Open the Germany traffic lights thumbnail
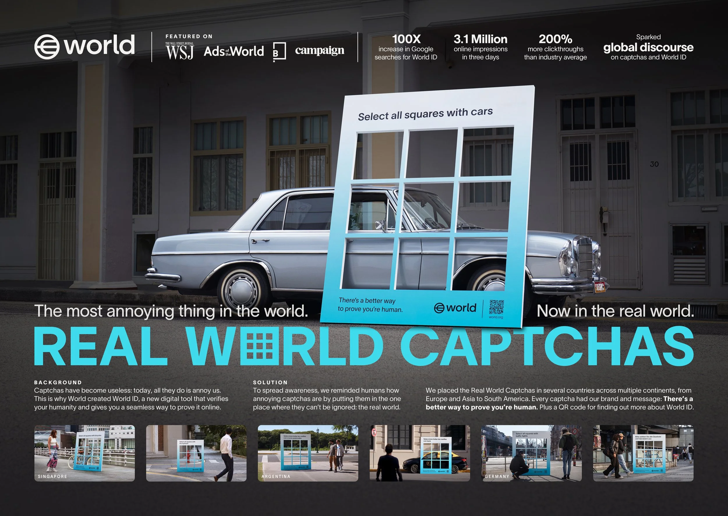The width and height of the screenshot is (728, 516). coord(531,453)
